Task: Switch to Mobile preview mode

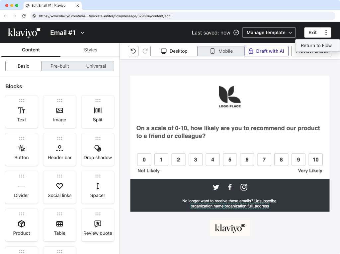Action: click(x=220, y=51)
